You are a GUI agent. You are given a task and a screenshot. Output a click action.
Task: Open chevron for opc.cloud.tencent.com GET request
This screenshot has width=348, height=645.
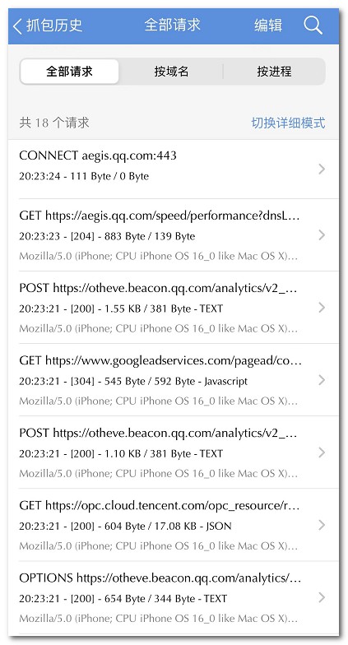[x=322, y=525]
